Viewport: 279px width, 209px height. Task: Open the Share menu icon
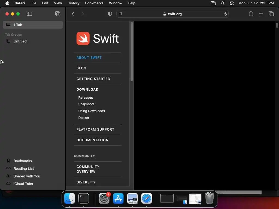[251, 14]
